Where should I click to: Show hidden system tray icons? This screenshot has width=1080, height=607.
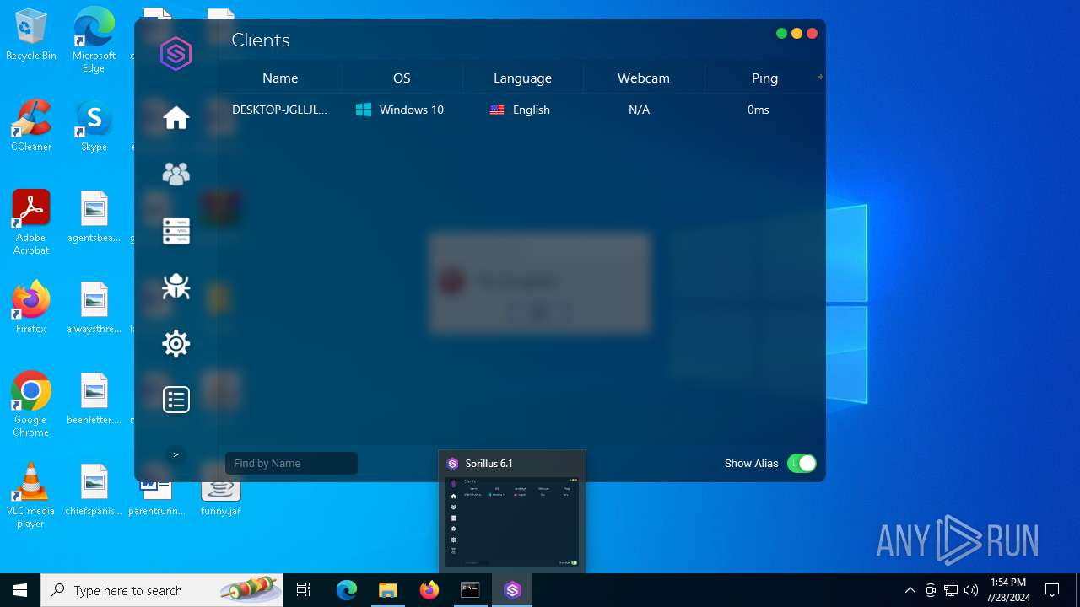pos(910,590)
